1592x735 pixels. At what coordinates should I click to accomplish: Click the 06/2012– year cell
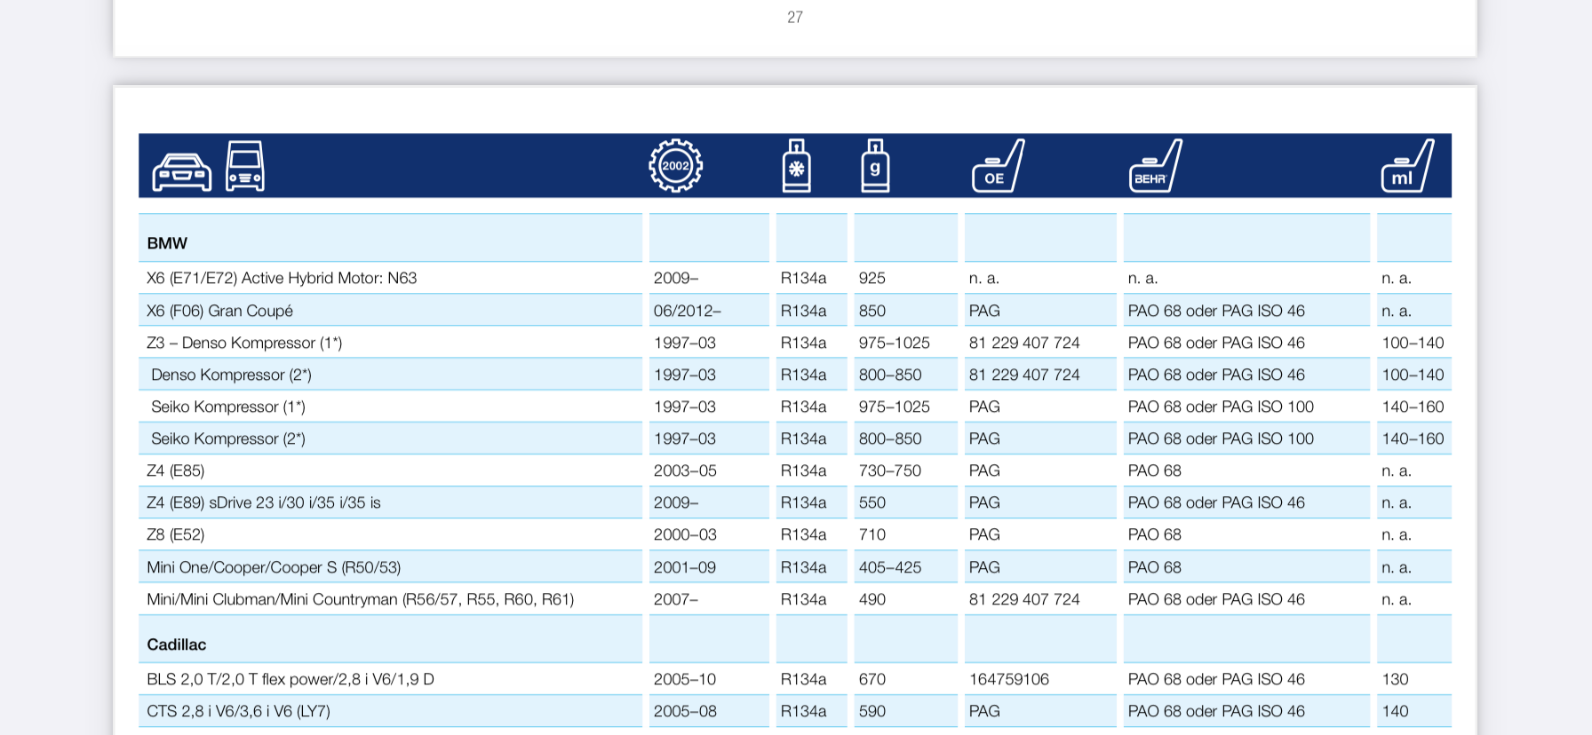tap(687, 311)
